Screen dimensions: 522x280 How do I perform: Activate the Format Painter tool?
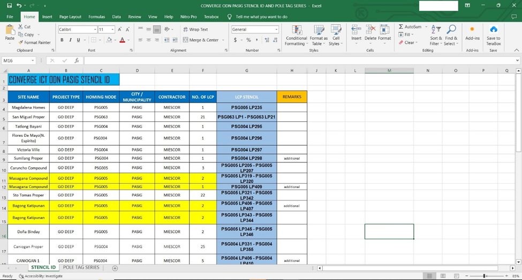point(35,43)
